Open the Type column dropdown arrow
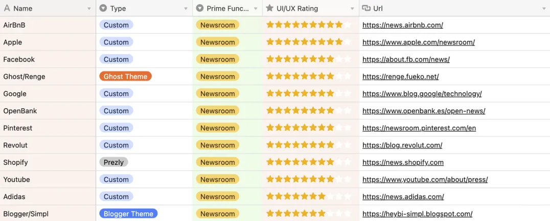This screenshot has height=221, width=550. pyautogui.click(x=186, y=9)
